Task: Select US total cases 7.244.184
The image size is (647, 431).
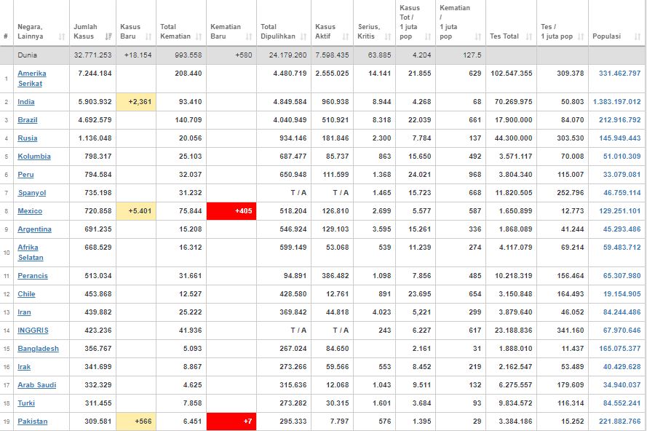Action: pos(95,73)
